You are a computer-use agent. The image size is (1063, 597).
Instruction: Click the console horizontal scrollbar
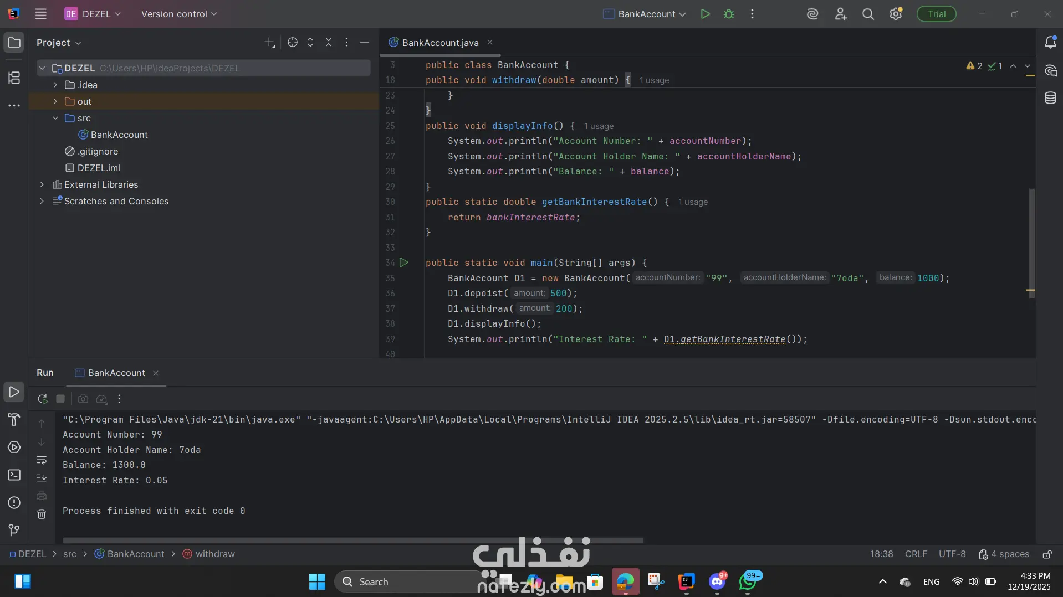tap(353, 540)
